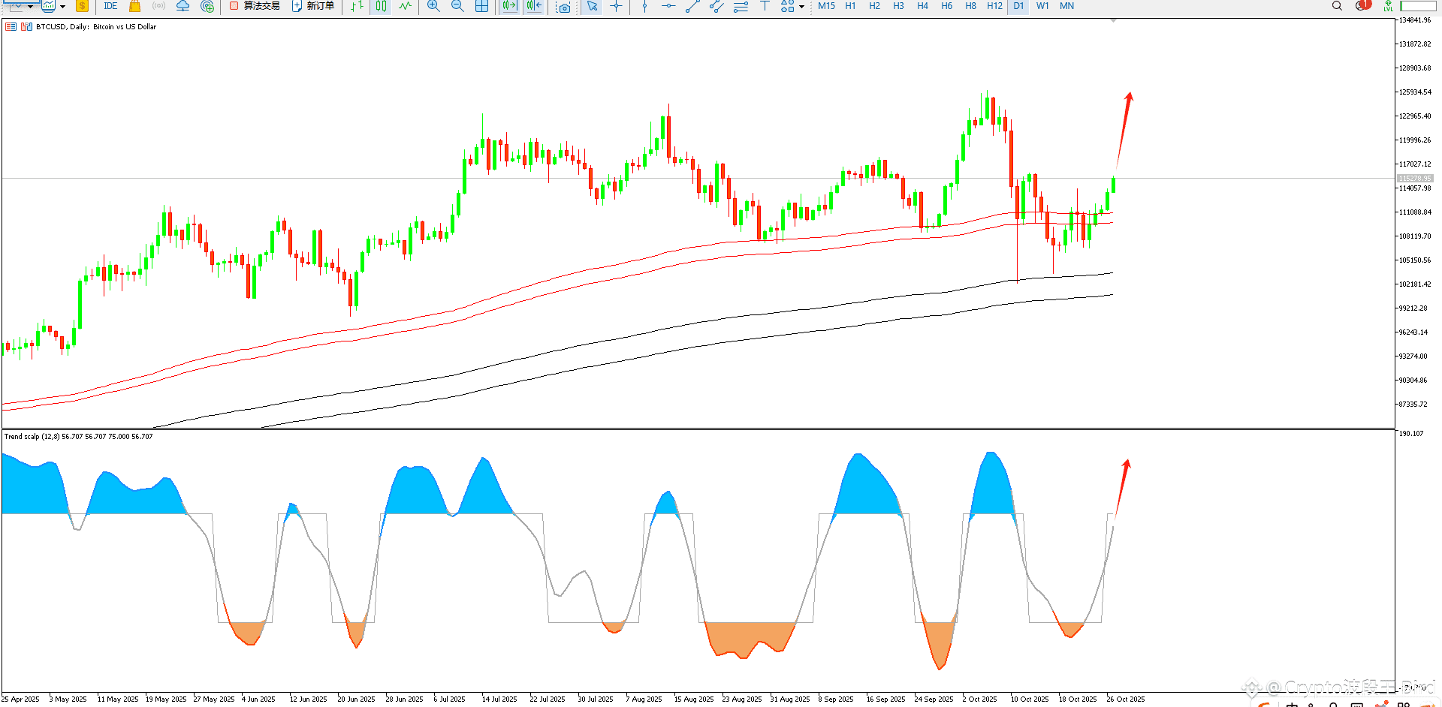Screen dimensions: 1442x707
Task: Click the 新订单 new order button
Action: [x=313, y=6]
